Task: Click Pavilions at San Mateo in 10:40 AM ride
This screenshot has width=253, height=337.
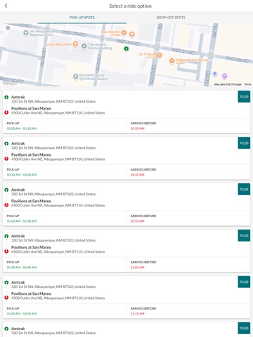Action: pos(31,294)
